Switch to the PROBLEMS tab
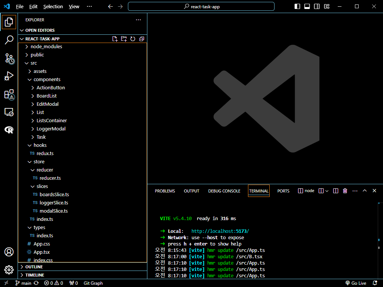Viewport: 383px width, 287px height. coord(165,191)
